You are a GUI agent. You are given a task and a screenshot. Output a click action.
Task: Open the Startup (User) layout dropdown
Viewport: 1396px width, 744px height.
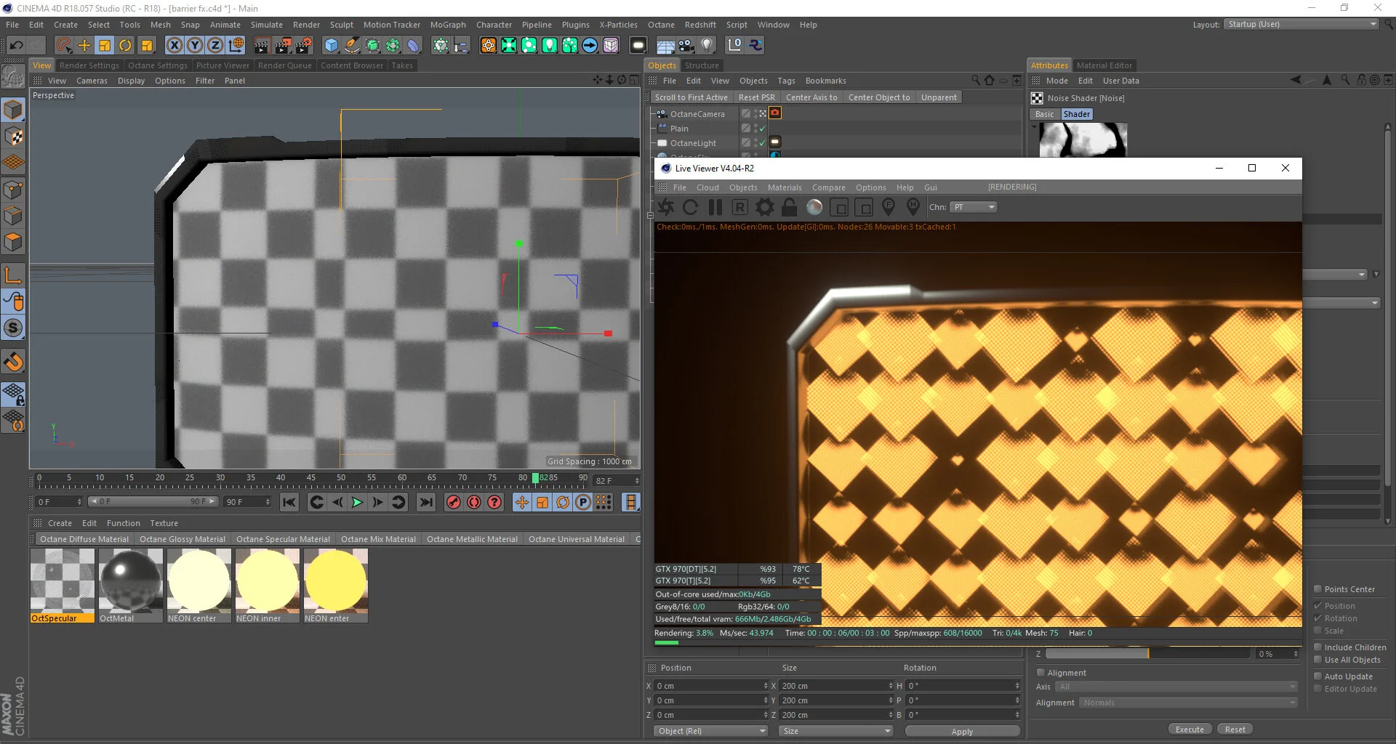1301,23
